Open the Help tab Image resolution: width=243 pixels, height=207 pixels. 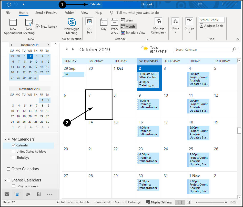pyautogui.click(x=99, y=13)
